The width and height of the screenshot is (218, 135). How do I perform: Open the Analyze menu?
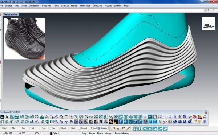tap(65, 6)
